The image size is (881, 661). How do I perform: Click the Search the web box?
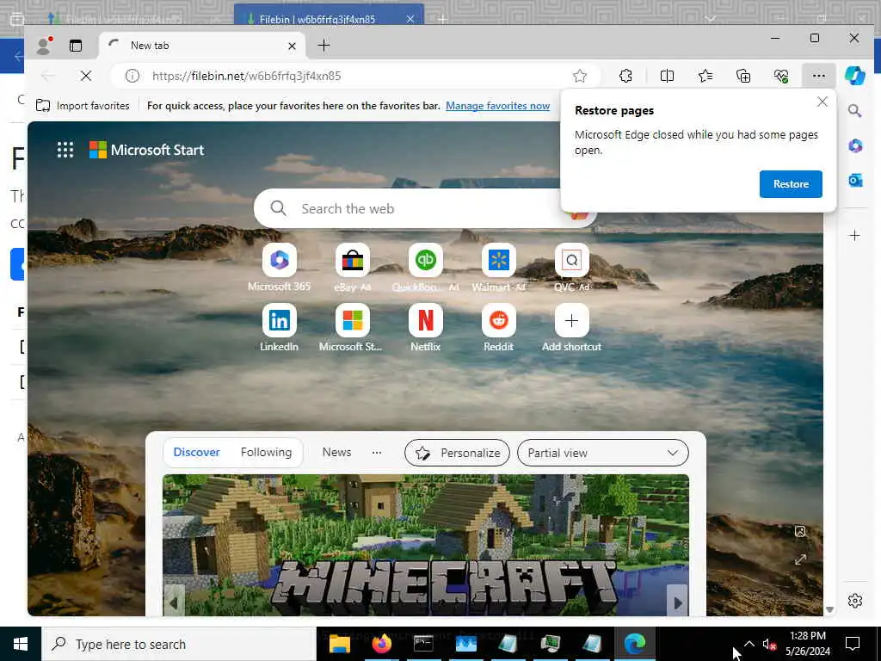click(424, 208)
